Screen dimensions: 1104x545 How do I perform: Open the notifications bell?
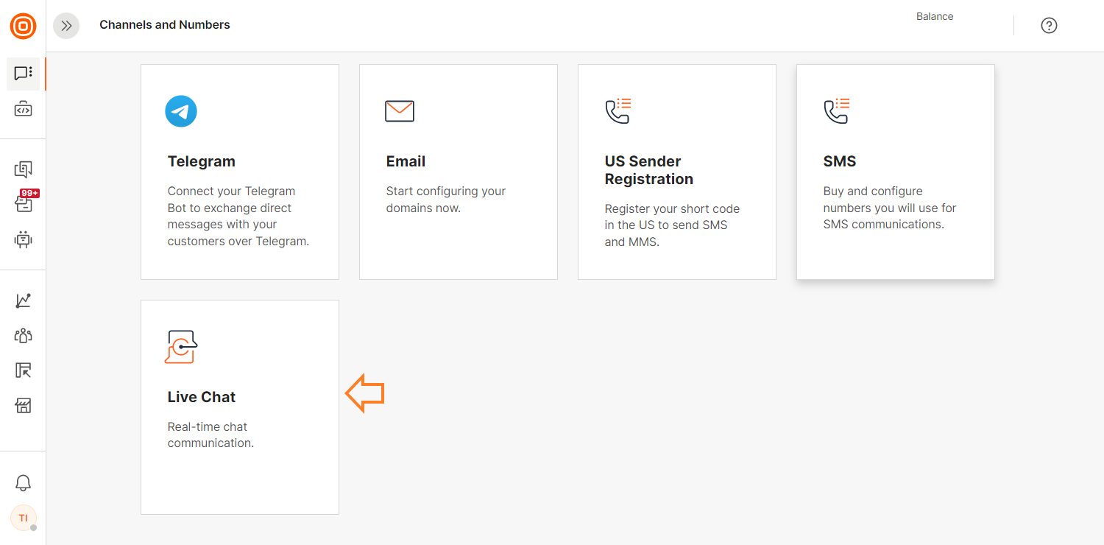pyautogui.click(x=23, y=483)
